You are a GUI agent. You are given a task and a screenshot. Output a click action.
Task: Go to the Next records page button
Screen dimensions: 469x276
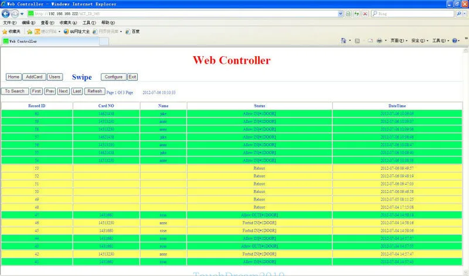[63, 91]
